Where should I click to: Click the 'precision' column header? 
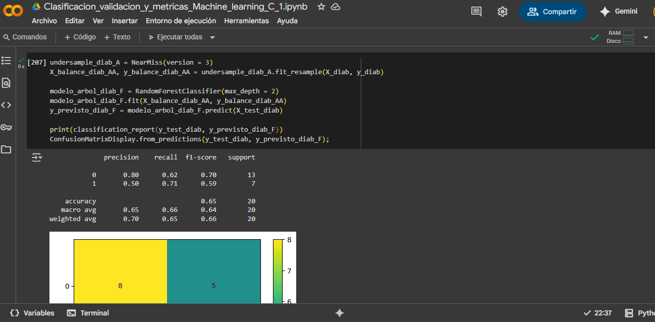click(121, 157)
